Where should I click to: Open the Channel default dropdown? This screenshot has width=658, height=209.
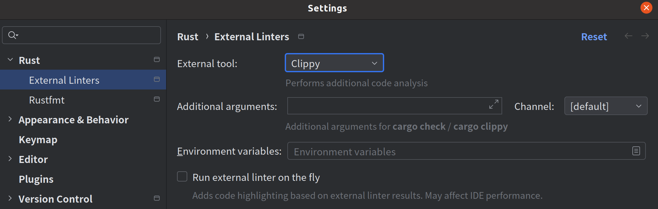tap(606, 106)
